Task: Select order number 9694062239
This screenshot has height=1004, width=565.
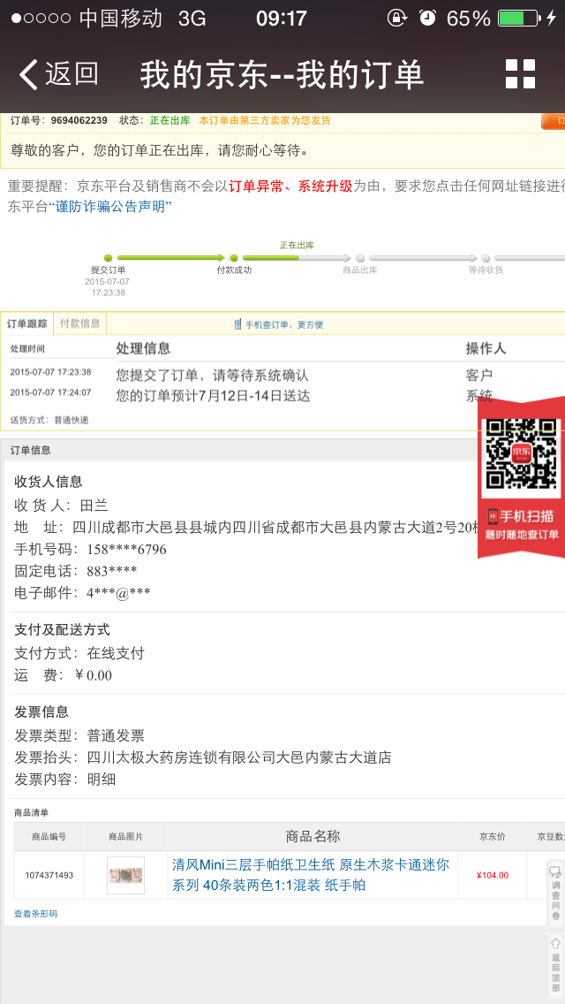Action: click(x=80, y=120)
